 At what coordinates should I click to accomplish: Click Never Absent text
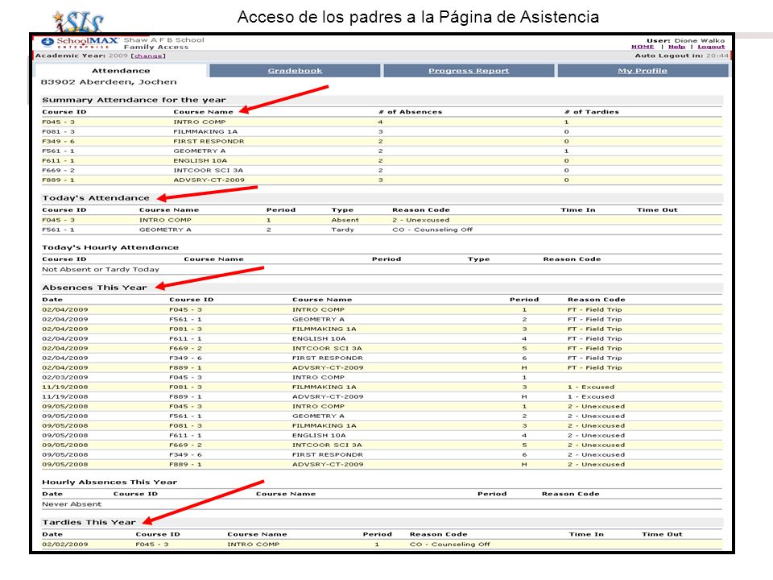tap(72, 504)
